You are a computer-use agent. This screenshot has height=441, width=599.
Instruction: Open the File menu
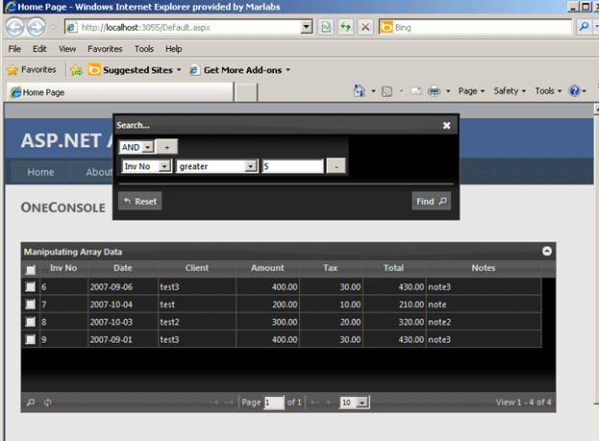click(x=14, y=49)
